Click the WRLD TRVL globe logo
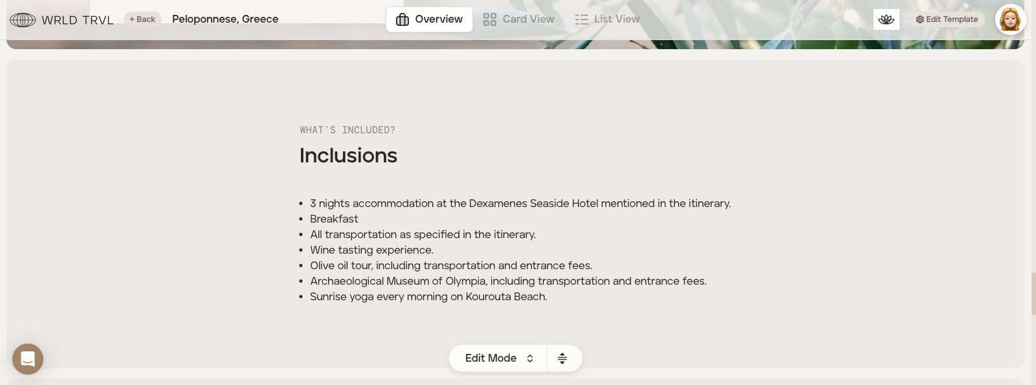Image resolution: width=1036 pixels, height=385 pixels. [23, 20]
